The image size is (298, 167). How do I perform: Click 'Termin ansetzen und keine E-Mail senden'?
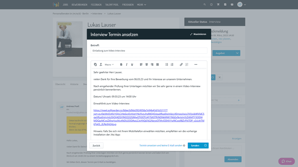pos(161,146)
